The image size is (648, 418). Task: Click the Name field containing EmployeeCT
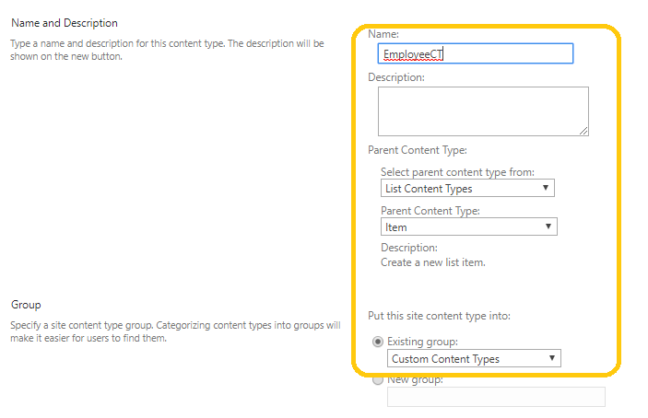click(476, 53)
